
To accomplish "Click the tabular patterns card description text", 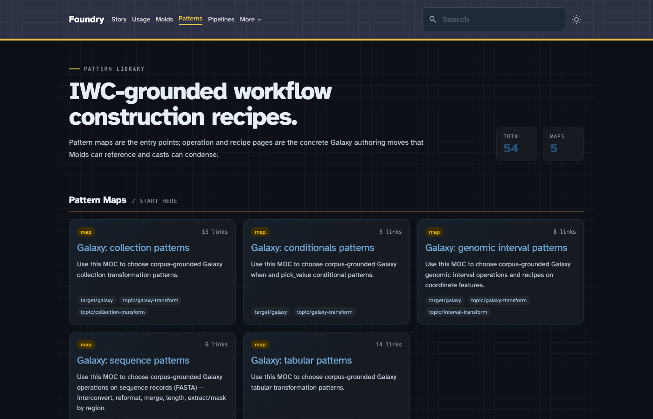I will (324, 382).
